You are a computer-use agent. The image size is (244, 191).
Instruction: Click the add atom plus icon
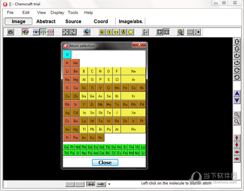[197, 32]
